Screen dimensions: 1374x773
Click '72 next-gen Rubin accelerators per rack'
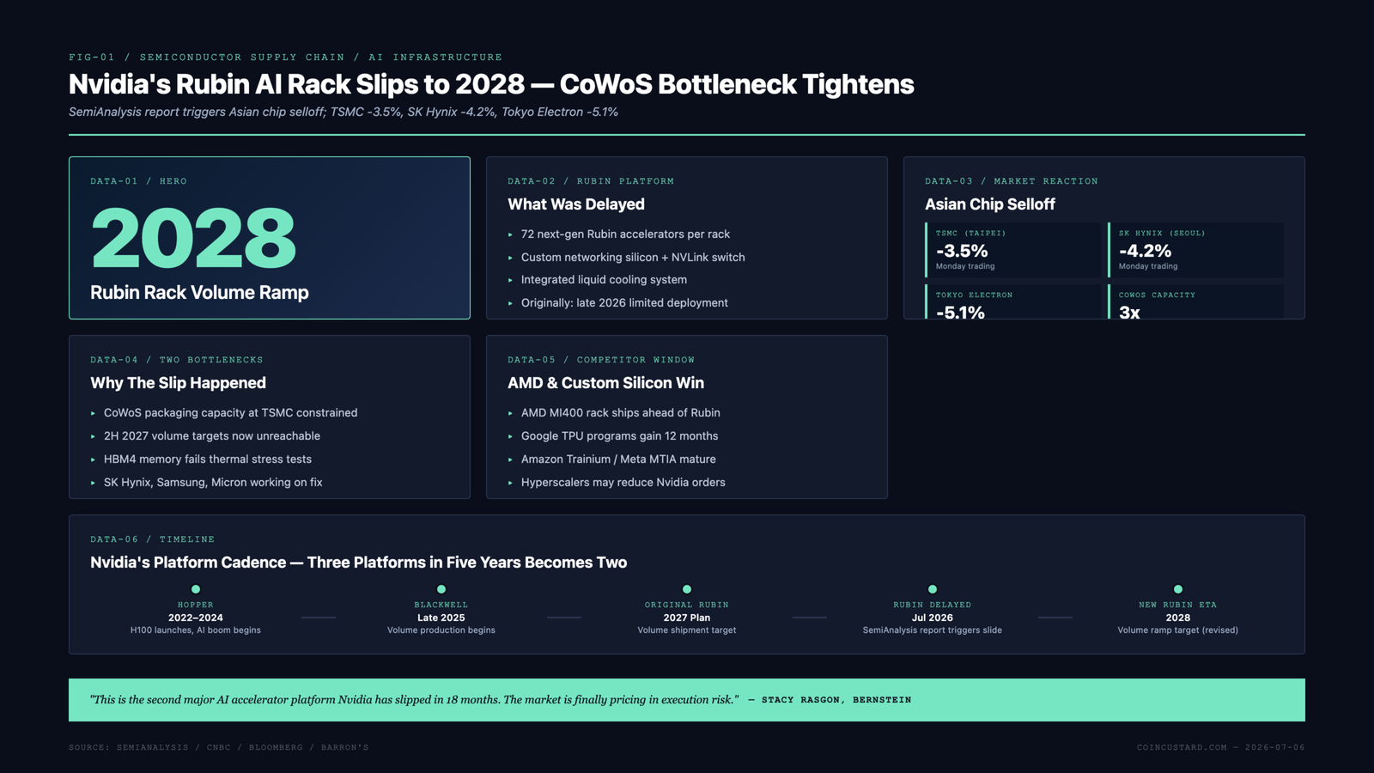(x=625, y=234)
